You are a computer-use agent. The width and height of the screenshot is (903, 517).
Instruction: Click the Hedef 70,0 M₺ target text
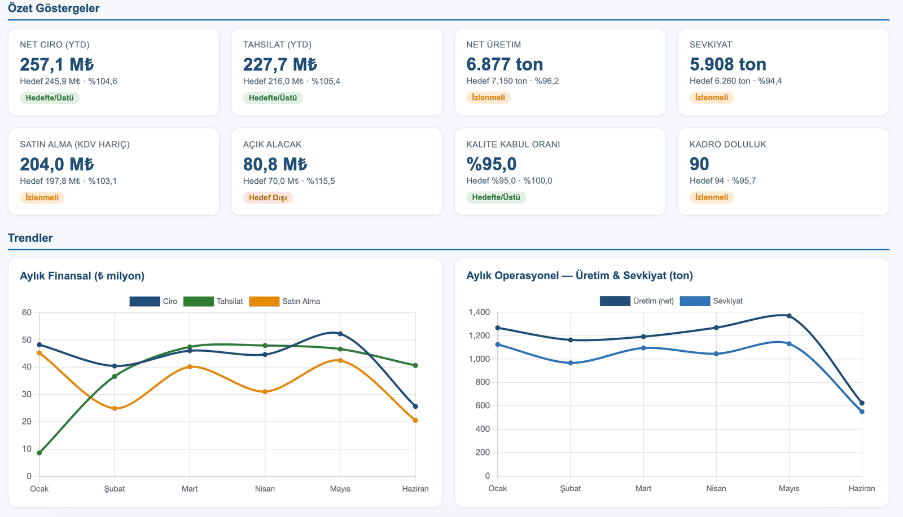(271, 181)
